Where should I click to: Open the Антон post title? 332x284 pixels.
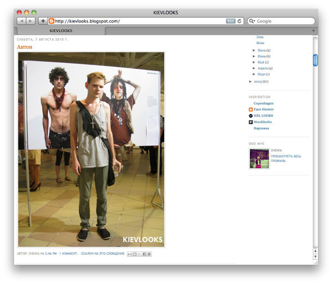coord(25,47)
